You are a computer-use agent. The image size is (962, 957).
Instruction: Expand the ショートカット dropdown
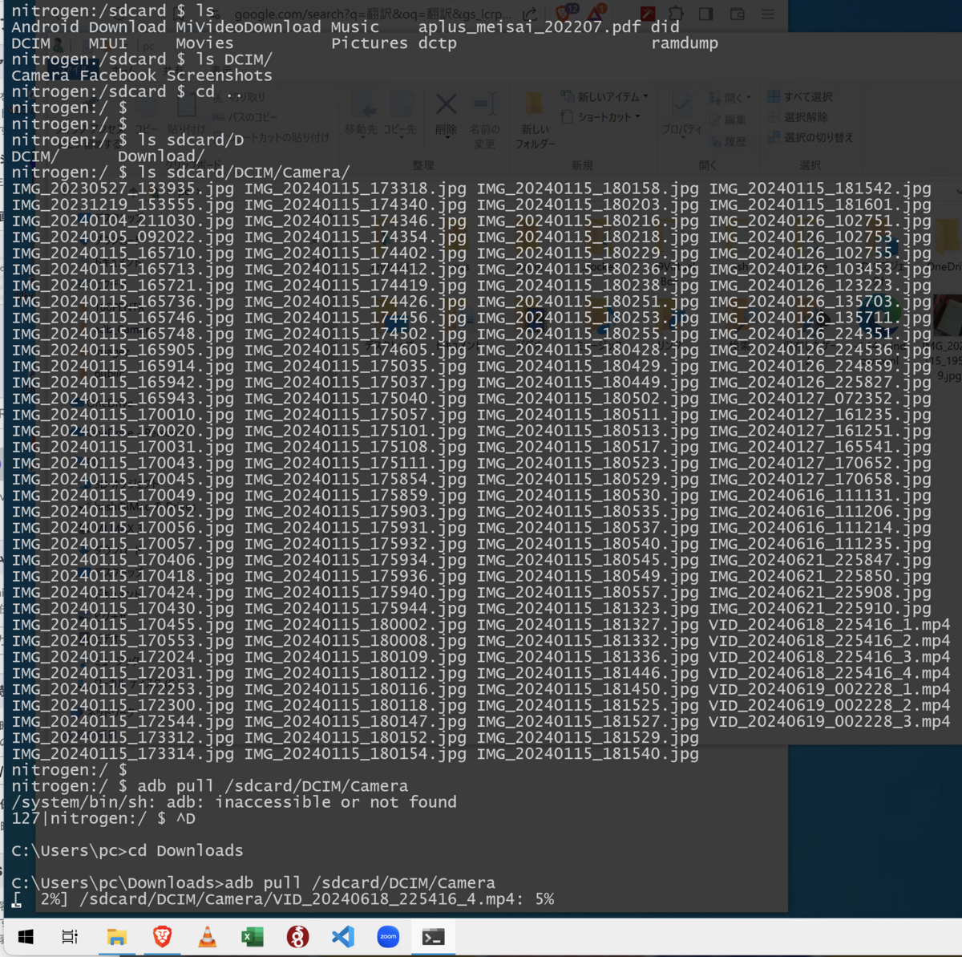tap(638, 117)
